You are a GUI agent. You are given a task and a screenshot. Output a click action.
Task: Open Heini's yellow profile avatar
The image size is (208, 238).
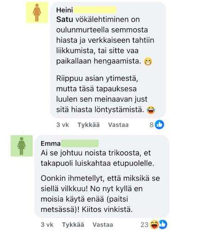[37, 13]
